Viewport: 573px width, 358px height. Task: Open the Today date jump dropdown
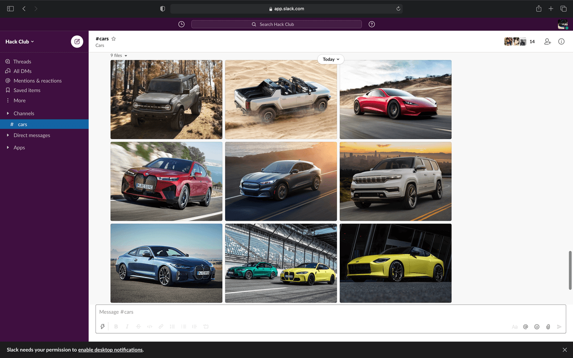click(x=331, y=59)
